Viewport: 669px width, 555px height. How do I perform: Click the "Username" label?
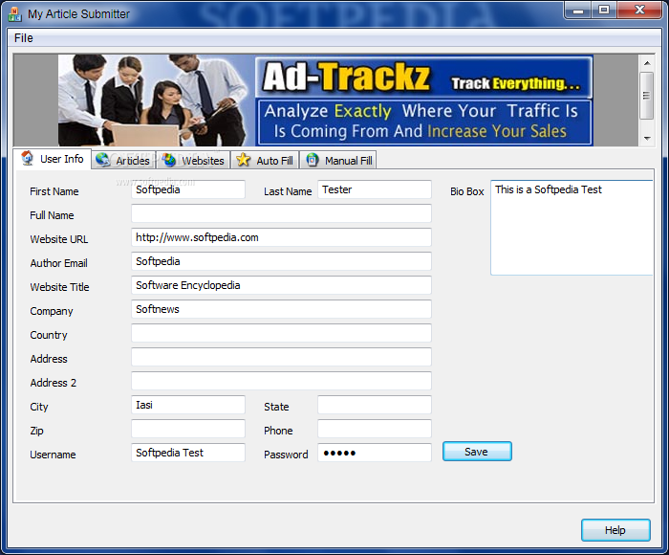(53, 455)
